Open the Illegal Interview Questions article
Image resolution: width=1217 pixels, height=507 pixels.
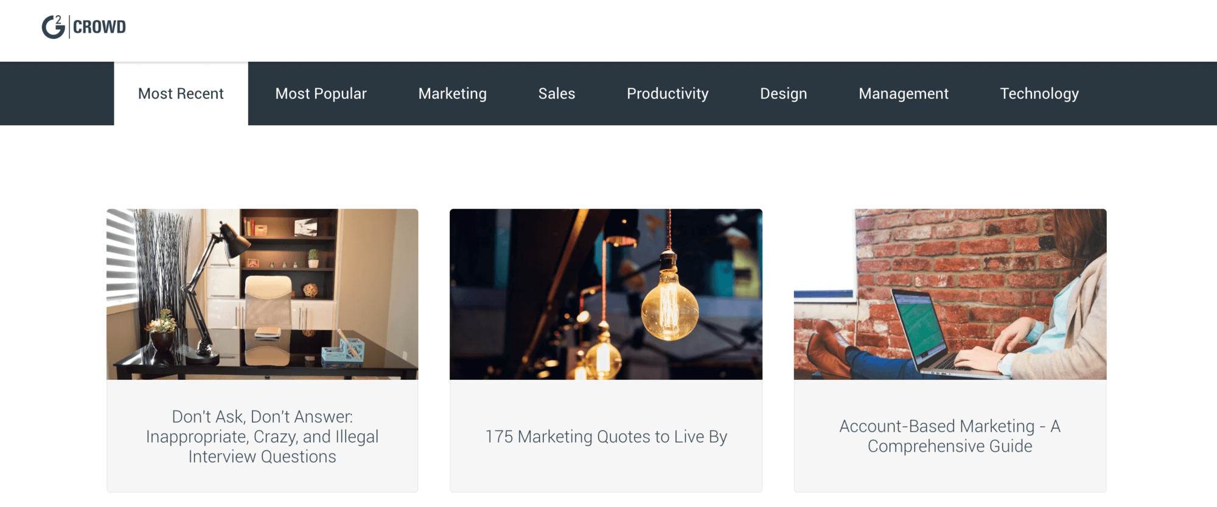262,436
